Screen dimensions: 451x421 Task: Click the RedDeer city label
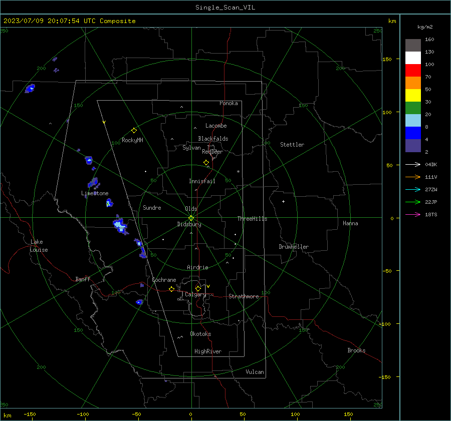212,152
